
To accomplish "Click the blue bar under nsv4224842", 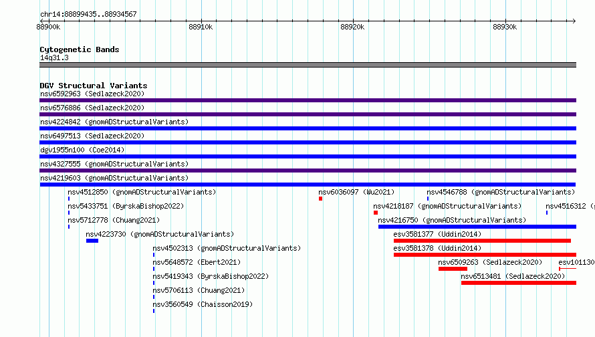I will 308,128.
